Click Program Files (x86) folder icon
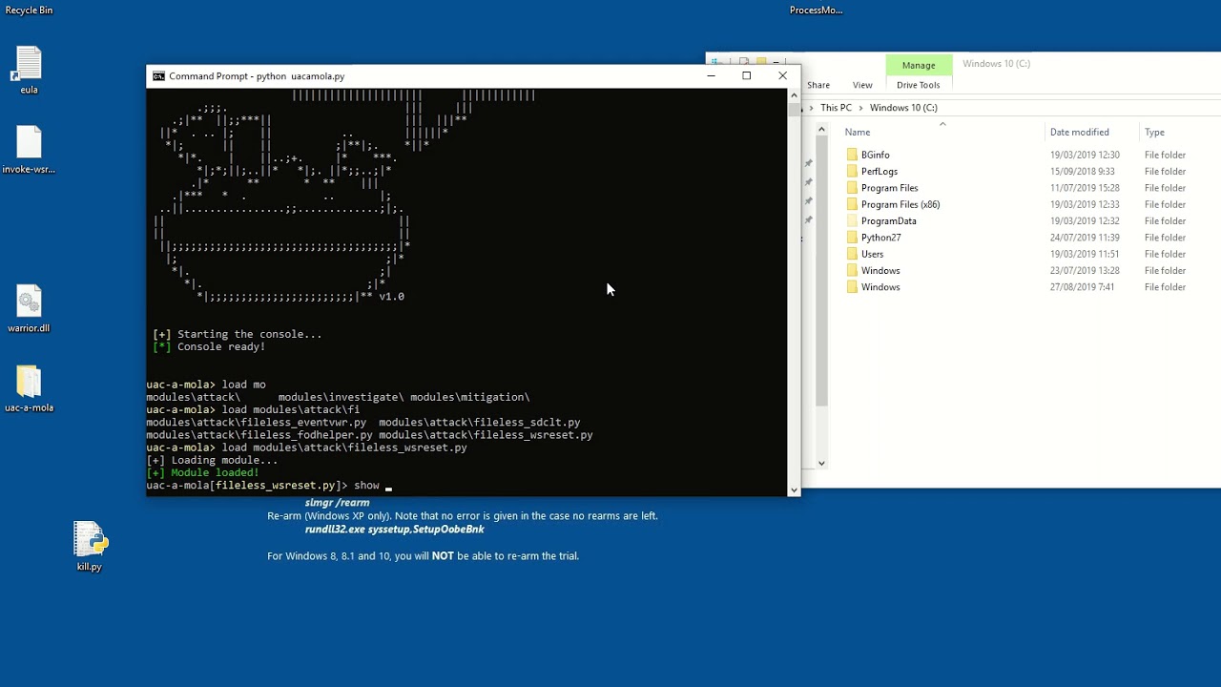The height and width of the screenshot is (687, 1221). coord(852,204)
